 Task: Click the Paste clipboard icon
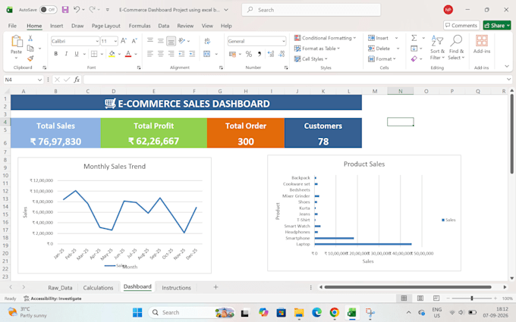point(17,42)
